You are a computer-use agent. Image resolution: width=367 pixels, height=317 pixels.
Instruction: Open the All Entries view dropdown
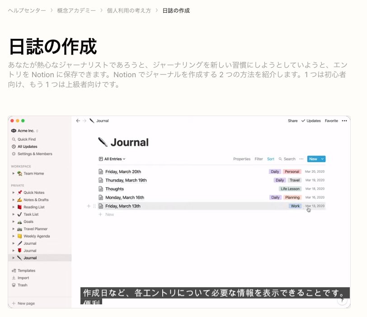[112, 159]
